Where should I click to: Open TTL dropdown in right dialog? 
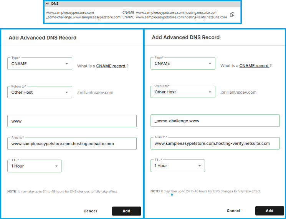point(178,166)
